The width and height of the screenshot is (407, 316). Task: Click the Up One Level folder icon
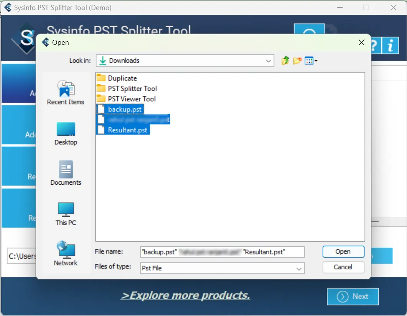(285, 61)
